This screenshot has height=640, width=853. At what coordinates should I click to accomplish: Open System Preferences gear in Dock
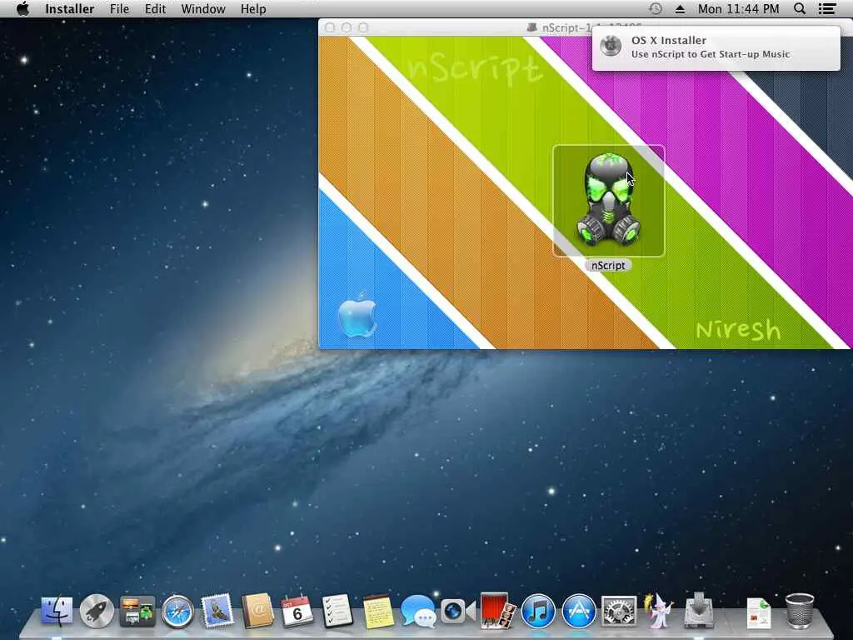[619, 611]
